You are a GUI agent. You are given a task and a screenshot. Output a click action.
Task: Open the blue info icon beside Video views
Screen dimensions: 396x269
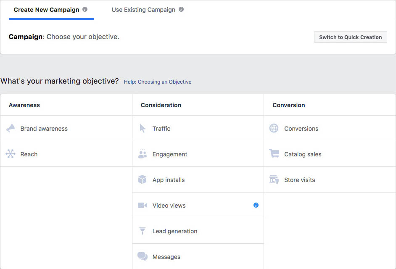[x=256, y=206]
